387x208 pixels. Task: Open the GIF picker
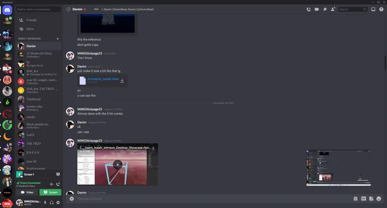(x=363, y=199)
